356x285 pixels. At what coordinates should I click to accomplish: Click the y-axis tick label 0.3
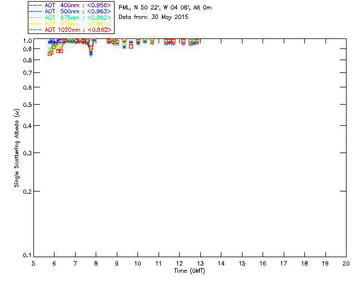click(27, 153)
